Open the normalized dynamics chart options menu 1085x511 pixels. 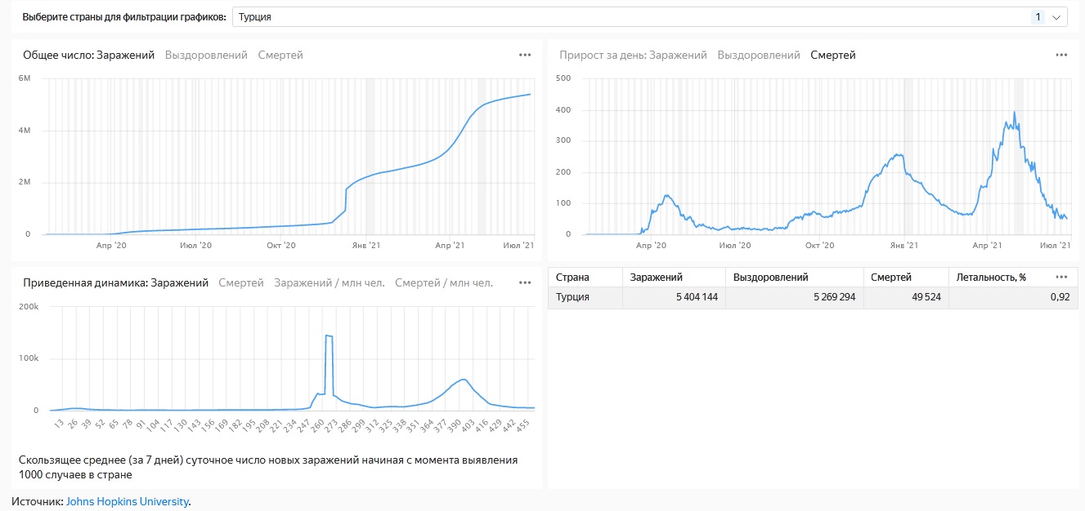coord(525,282)
